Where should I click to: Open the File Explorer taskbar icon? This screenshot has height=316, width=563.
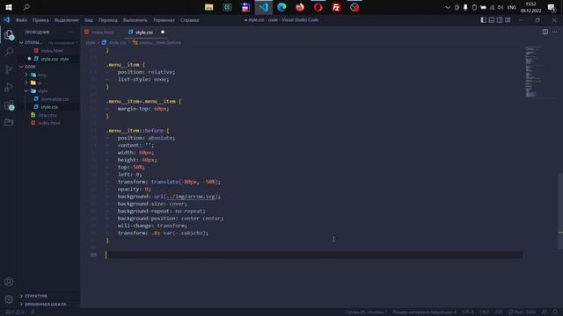(209, 7)
